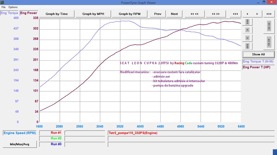
Task: Click the Run #1 value field
Action: point(85,133)
